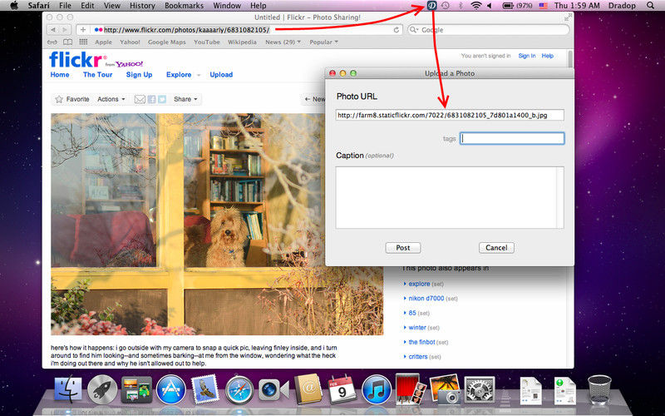Click Cancel in Upload a Photo dialog
The image size is (665, 416).
coord(496,248)
